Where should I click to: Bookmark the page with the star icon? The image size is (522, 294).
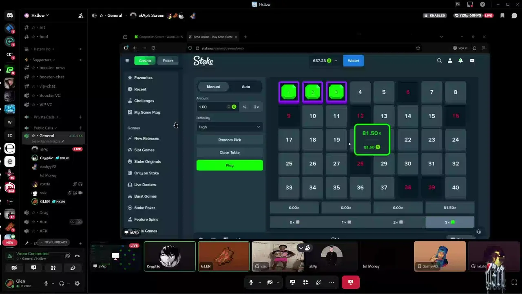418,48
